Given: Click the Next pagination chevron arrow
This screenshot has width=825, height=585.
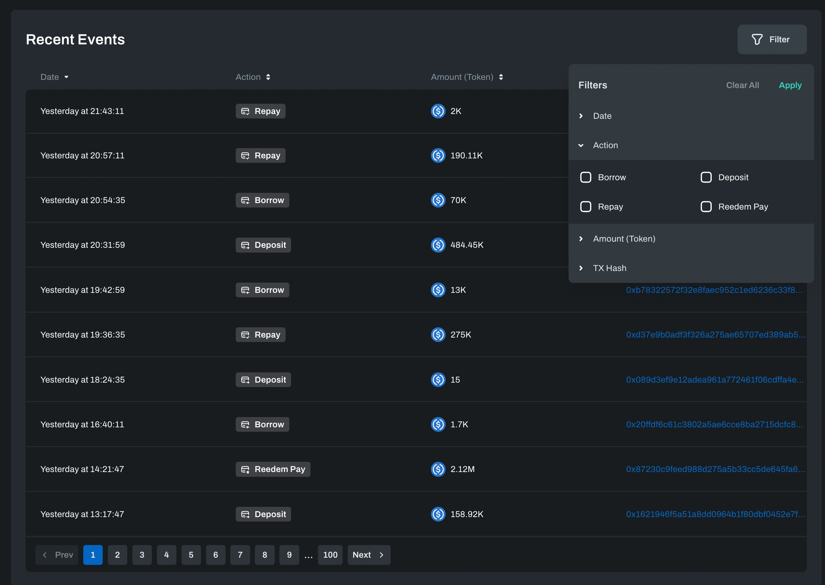Looking at the screenshot, I should point(382,555).
